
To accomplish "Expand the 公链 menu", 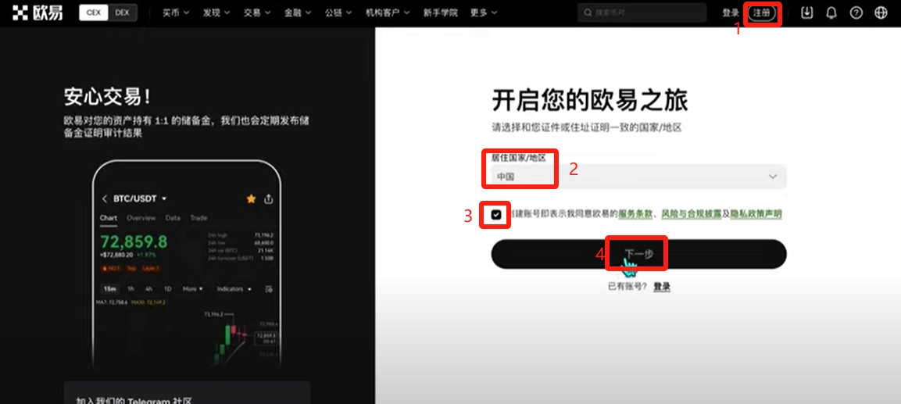I will coord(338,13).
